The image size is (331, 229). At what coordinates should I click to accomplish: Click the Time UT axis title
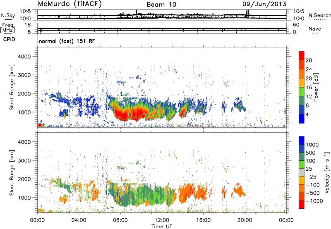pos(162,227)
